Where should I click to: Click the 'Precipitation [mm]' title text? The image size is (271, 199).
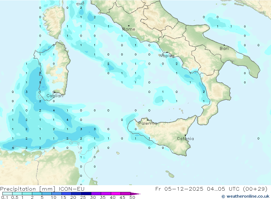(x=28, y=189)
